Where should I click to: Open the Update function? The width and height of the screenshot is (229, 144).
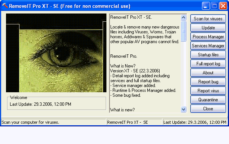tap(208, 28)
